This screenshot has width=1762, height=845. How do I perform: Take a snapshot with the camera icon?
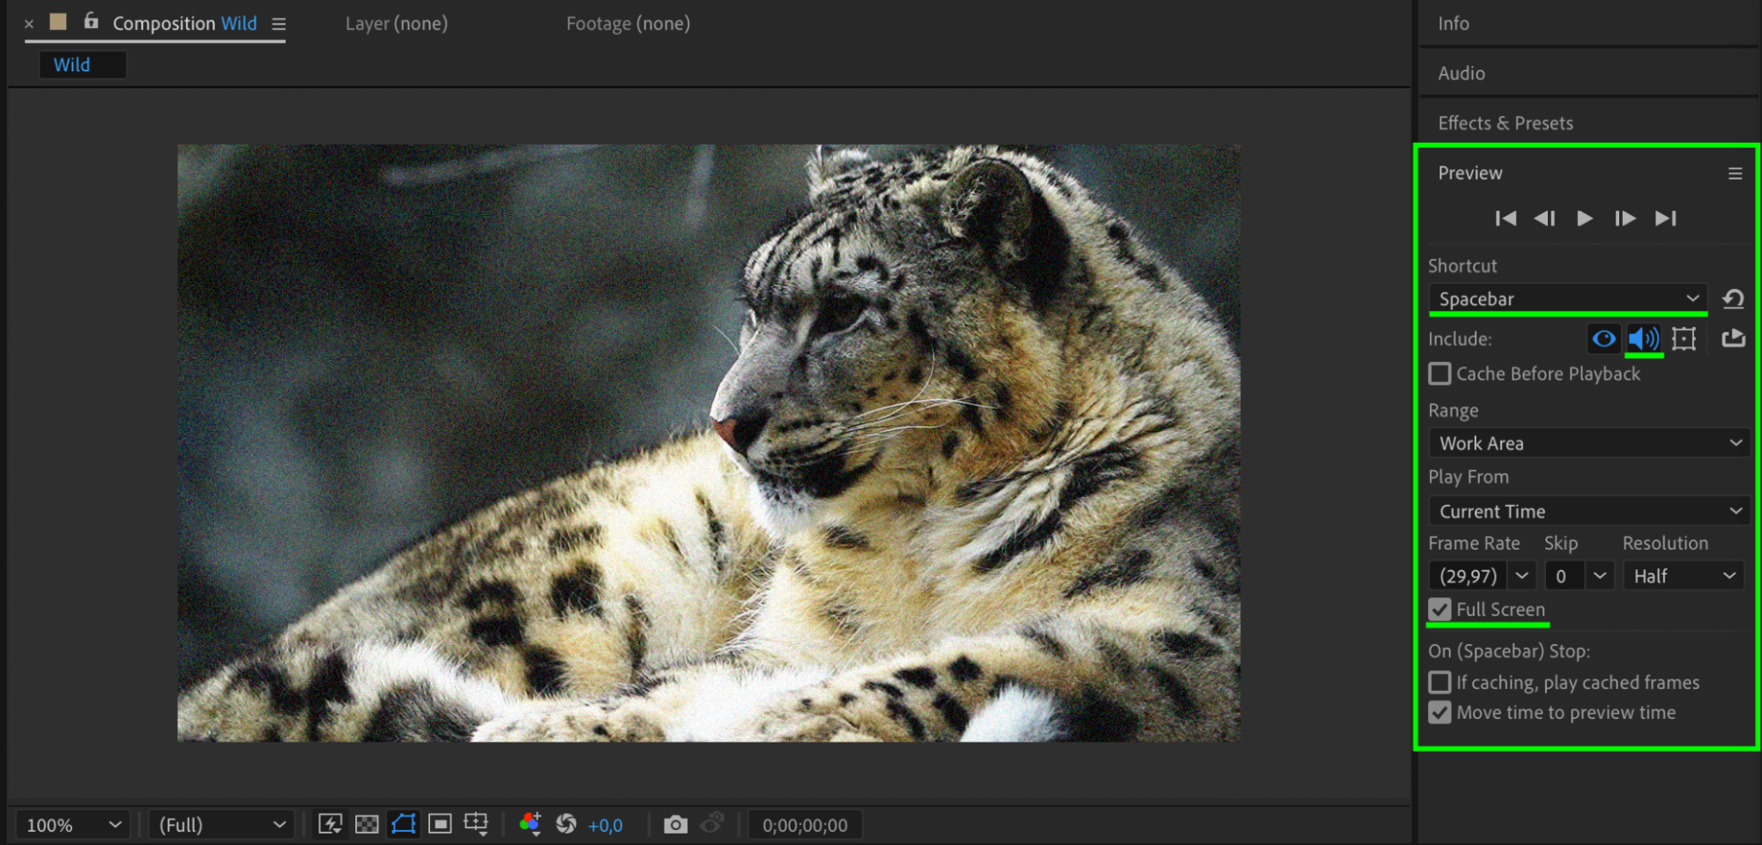(x=675, y=825)
